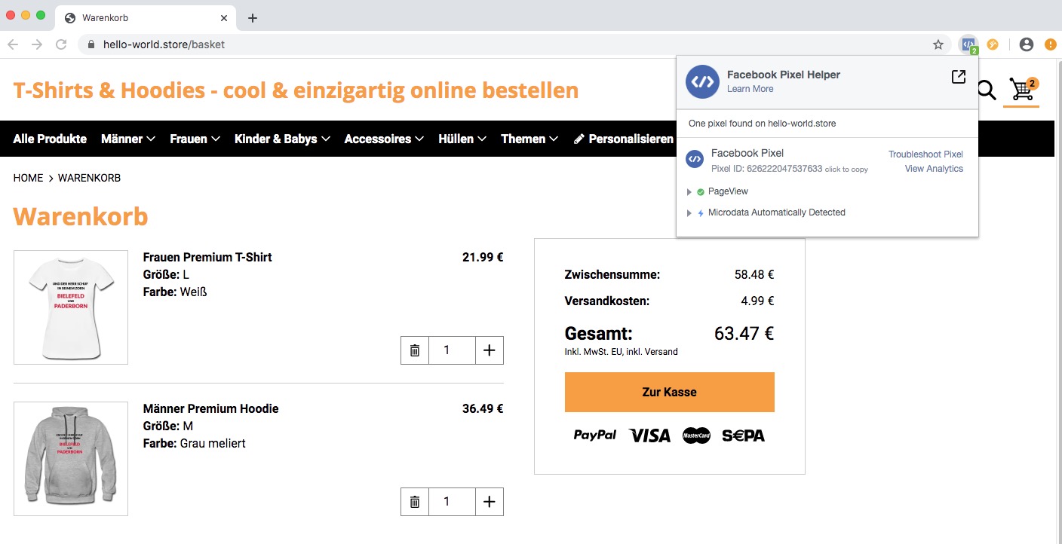Open the Troubleshoot Pixel link
1062x544 pixels.
(x=925, y=154)
